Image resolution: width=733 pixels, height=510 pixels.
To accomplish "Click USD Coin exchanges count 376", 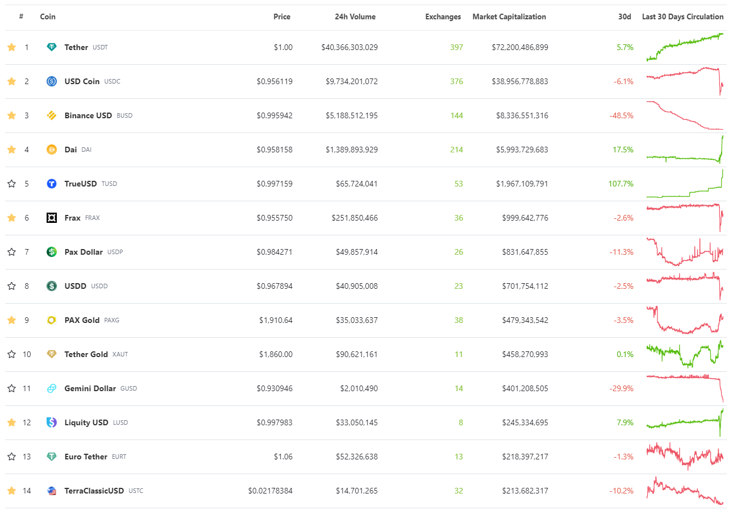I will tap(456, 81).
